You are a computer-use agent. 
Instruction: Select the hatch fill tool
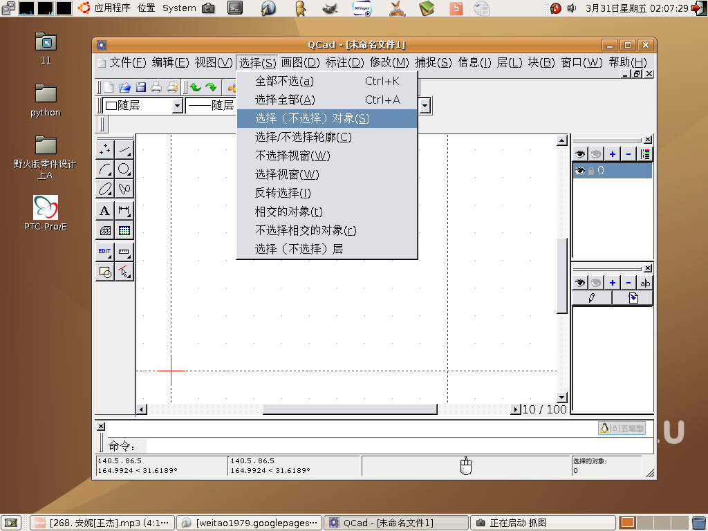coord(105,230)
